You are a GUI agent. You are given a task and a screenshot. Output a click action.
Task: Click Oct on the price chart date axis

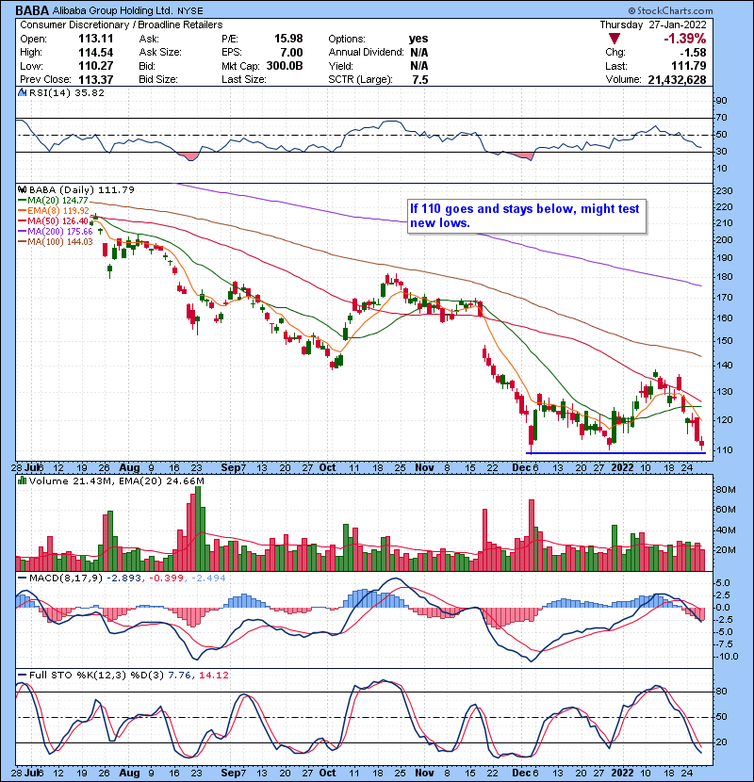coord(327,468)
